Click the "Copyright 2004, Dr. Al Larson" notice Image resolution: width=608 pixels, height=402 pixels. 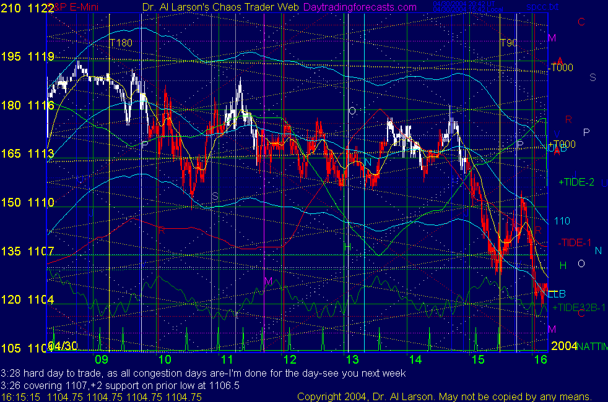point(445,397)
